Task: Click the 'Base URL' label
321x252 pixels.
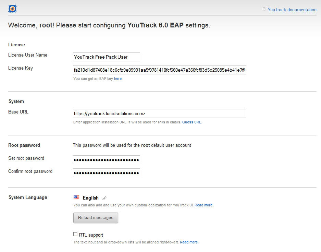Action: (x=18, y=112)
